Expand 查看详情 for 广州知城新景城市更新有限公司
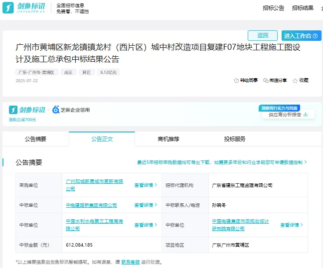This screenshot has width=323, height=268. tap(146, 185)
